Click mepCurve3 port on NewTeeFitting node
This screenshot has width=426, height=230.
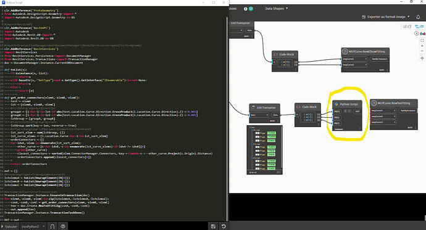click(383, 122)
